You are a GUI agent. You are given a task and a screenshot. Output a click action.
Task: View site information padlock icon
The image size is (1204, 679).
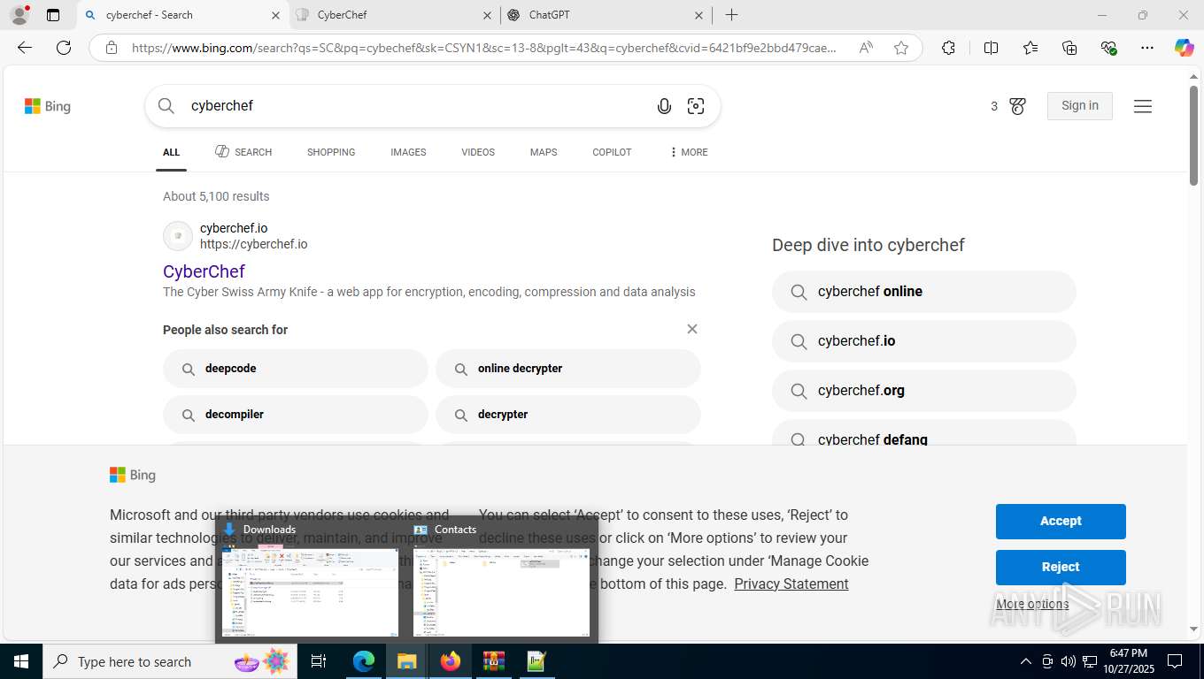point(112,48)
